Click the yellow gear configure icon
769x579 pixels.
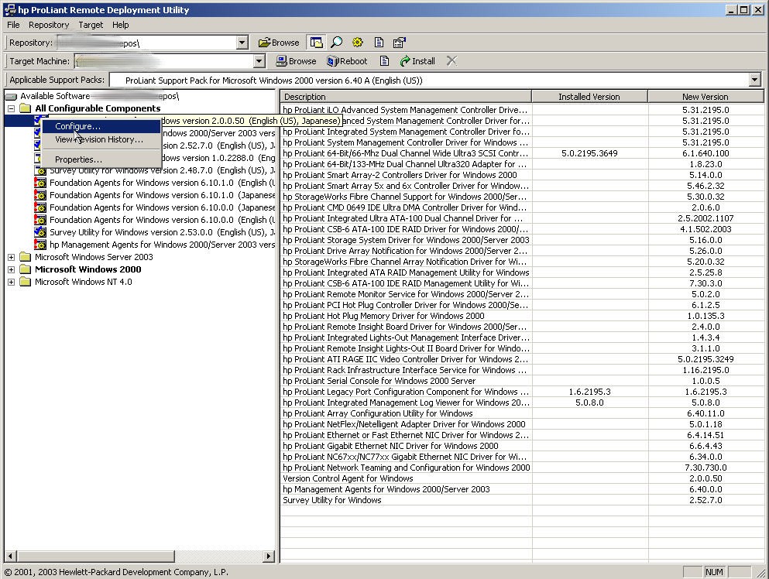pos(358,43)
